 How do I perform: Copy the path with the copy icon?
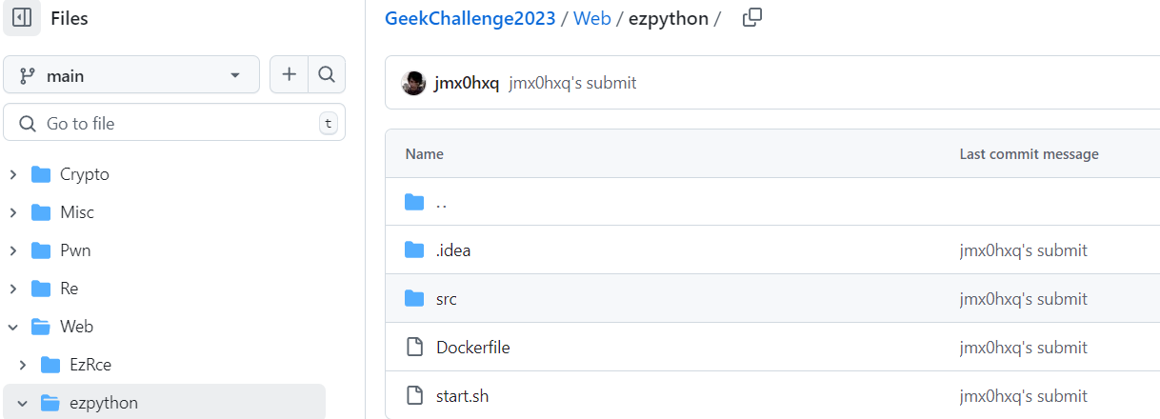pos(751,18)
